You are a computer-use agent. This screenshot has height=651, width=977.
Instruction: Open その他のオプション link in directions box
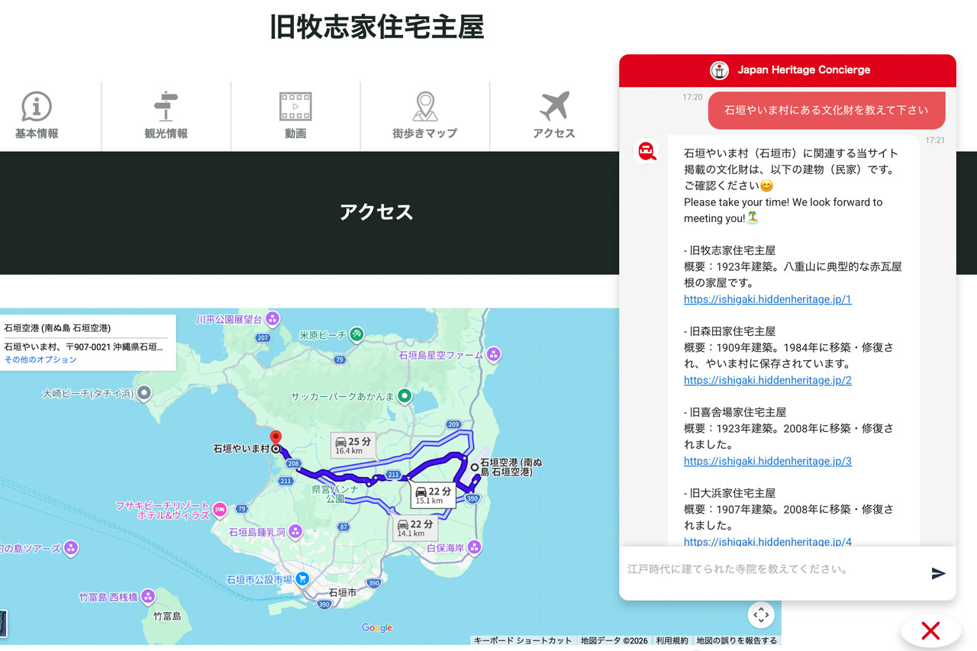40,359
